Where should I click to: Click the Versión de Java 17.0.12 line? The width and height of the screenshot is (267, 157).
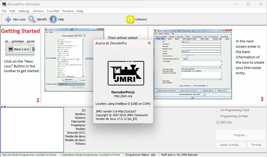click(116, 119)
